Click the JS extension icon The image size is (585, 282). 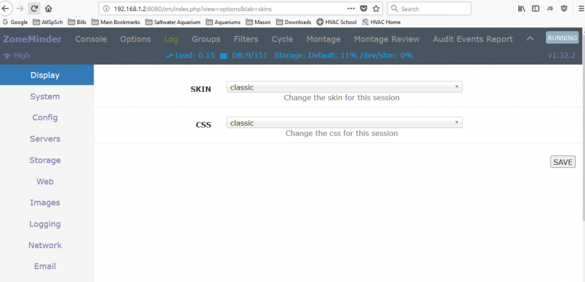pyautogui.click(x=549, y=9)
